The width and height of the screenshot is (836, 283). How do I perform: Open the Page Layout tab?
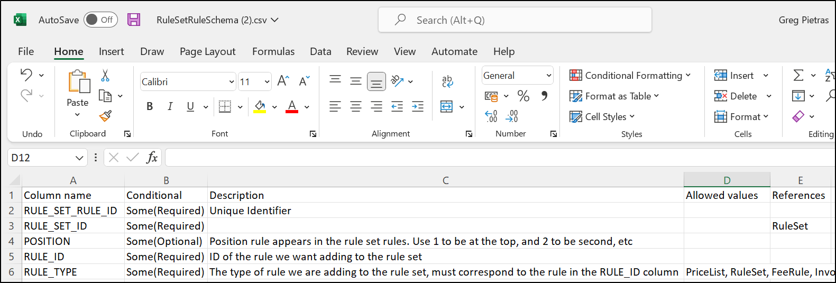(207, 51)
